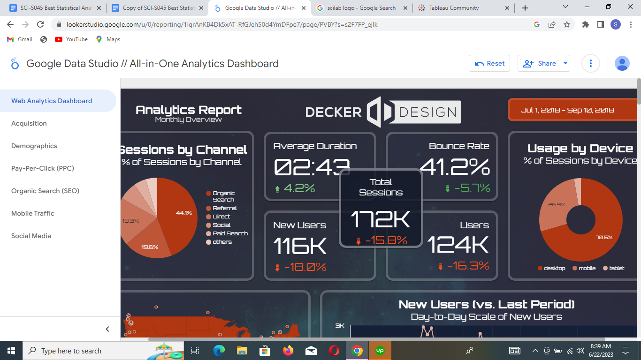Open the Acquisition page in the sidebar
This screenshot has height=360, width=641.
28,123
